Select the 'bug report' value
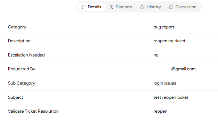Image resolution: width=218 pixels, height=131 pixels. [x=164, y=27]
